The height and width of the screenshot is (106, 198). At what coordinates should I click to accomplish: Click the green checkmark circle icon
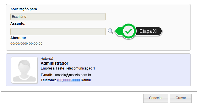[129, 31]
